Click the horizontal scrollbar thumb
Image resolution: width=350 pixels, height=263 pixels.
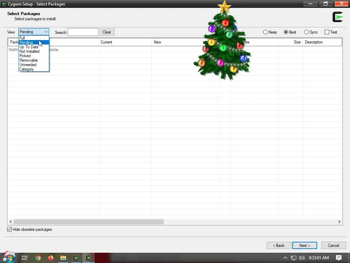(x=89, y=222)
